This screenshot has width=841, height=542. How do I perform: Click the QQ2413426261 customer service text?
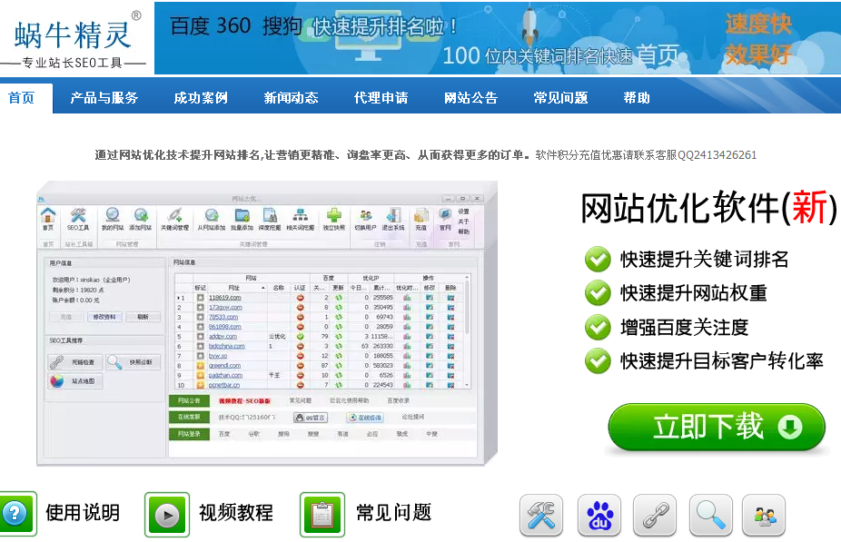717,155
